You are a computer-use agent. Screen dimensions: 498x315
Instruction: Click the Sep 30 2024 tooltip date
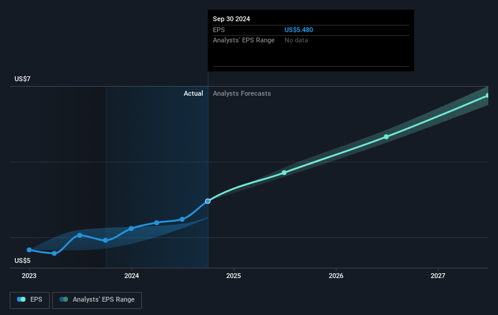[231, 19]
